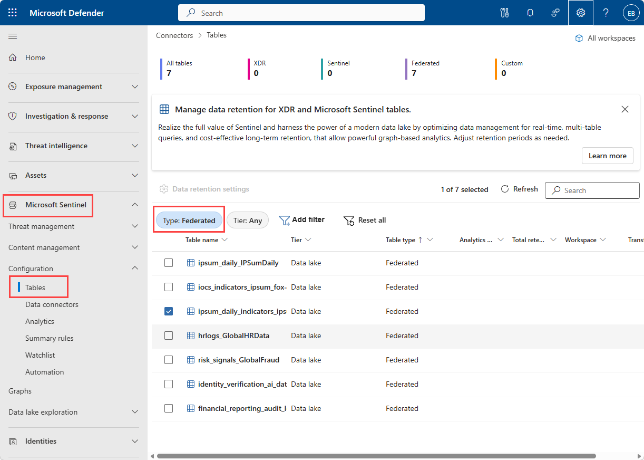
Task: Click the Learn more button
Action: pyautogui.click(x=607, y=156)
